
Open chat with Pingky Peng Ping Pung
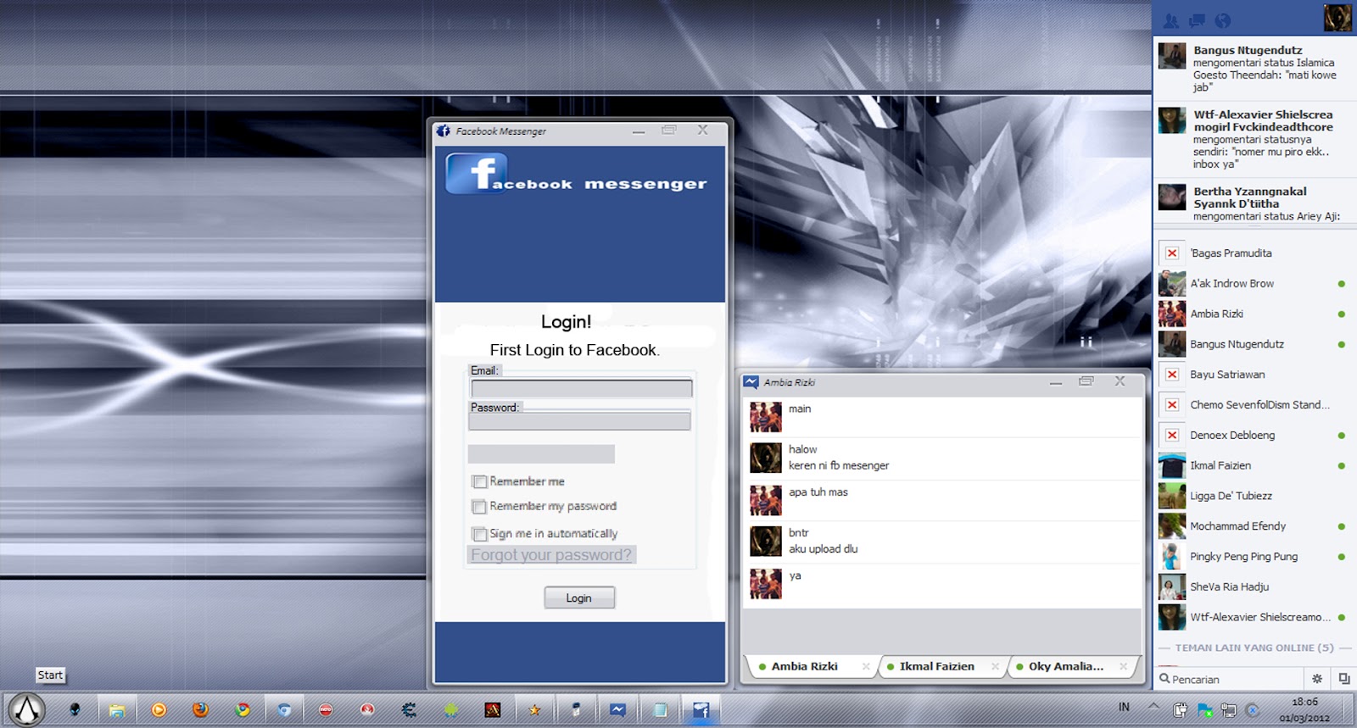[x=1253, y=556]
